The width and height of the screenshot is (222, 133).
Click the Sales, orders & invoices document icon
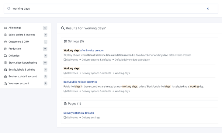(5, 35)
